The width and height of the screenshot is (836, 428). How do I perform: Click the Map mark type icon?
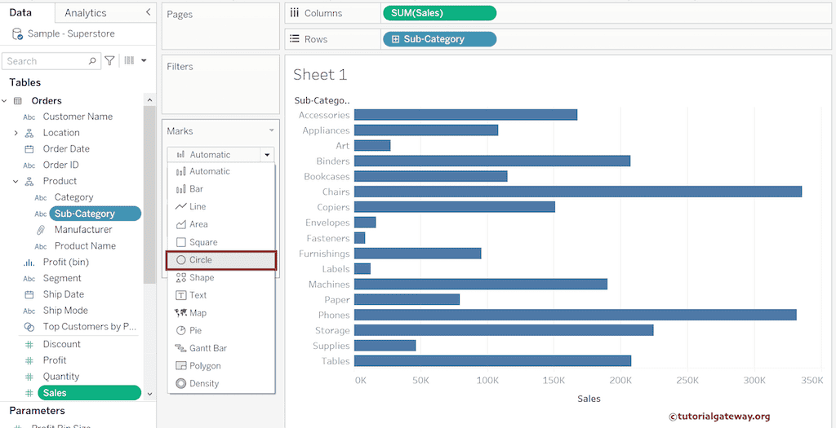(x=181, y=313)
